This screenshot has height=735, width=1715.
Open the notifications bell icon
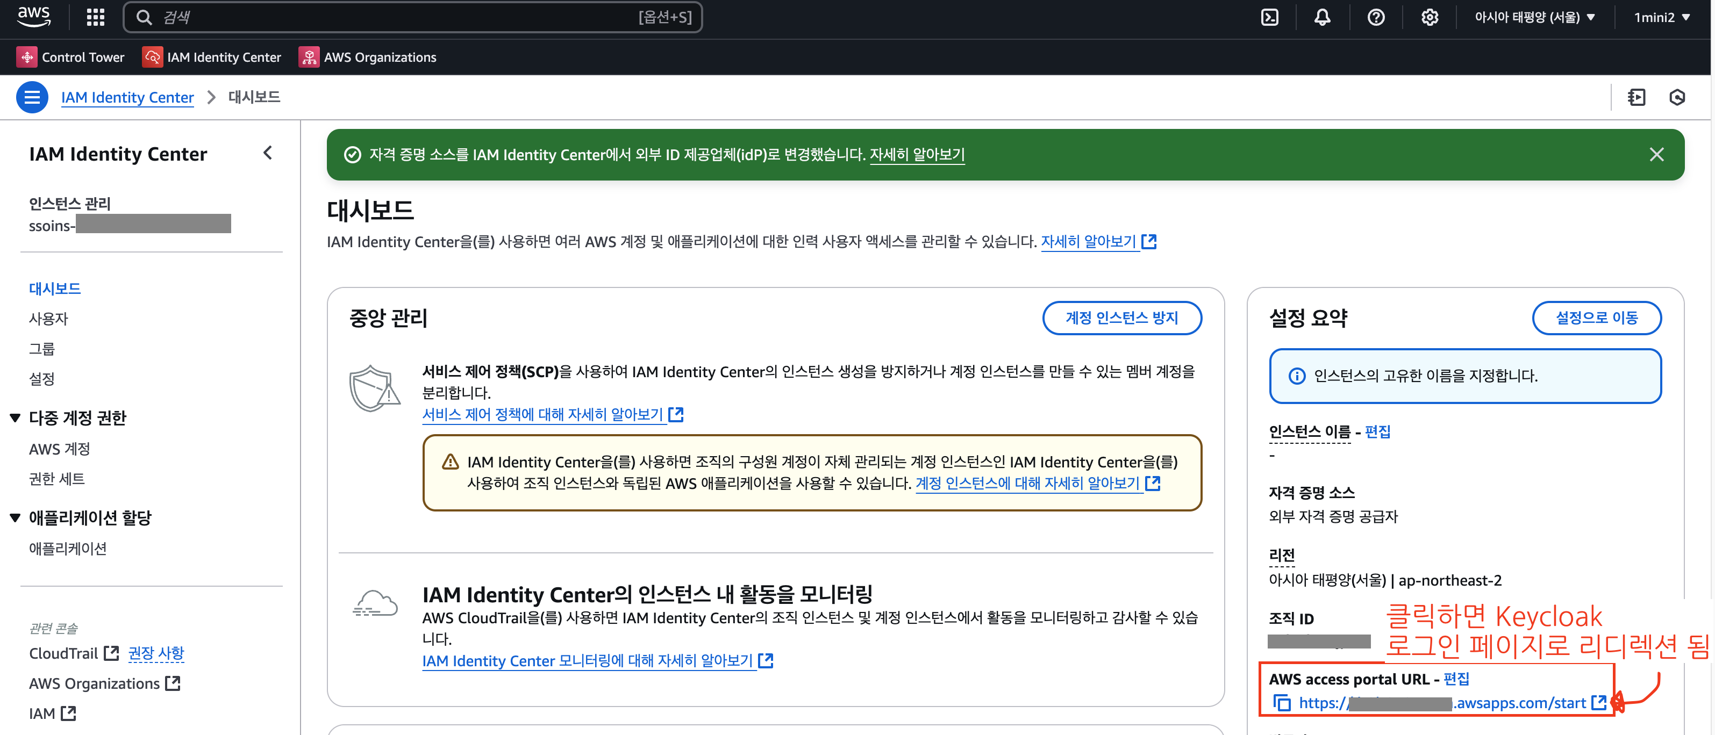pos(1322,17)
